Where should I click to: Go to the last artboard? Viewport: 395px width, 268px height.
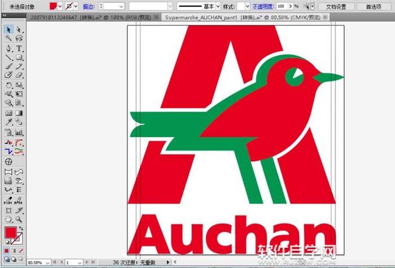93,262
